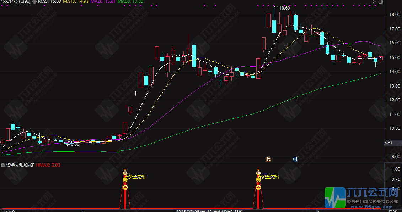Screen dimensions: 402x212
Task: Click the 华宏科技 (日线) stock title
Action: click(15, 2)
